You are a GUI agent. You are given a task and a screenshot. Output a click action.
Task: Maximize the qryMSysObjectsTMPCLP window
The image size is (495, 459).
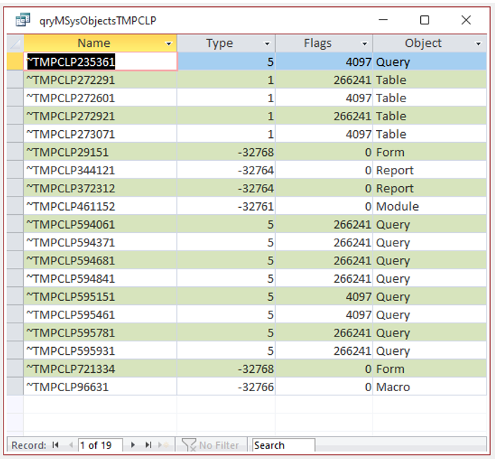[x=424, y=20]
